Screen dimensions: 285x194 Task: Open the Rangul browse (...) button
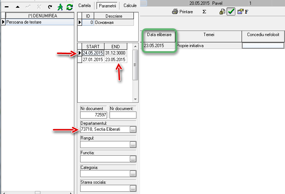133,145
